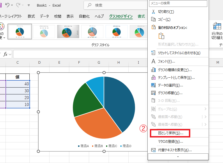Click the Undo arrow icon
223x163 pixels.
pyautogui.click(x=7, y=5)
